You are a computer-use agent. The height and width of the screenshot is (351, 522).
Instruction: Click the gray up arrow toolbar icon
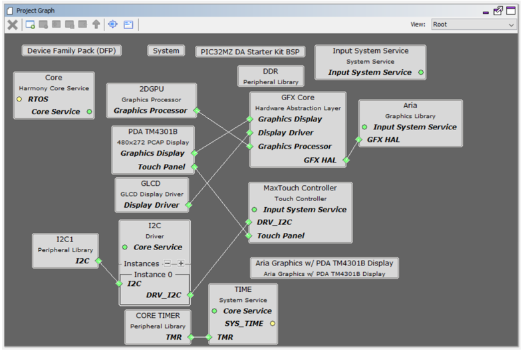click(x=96, y=25)
